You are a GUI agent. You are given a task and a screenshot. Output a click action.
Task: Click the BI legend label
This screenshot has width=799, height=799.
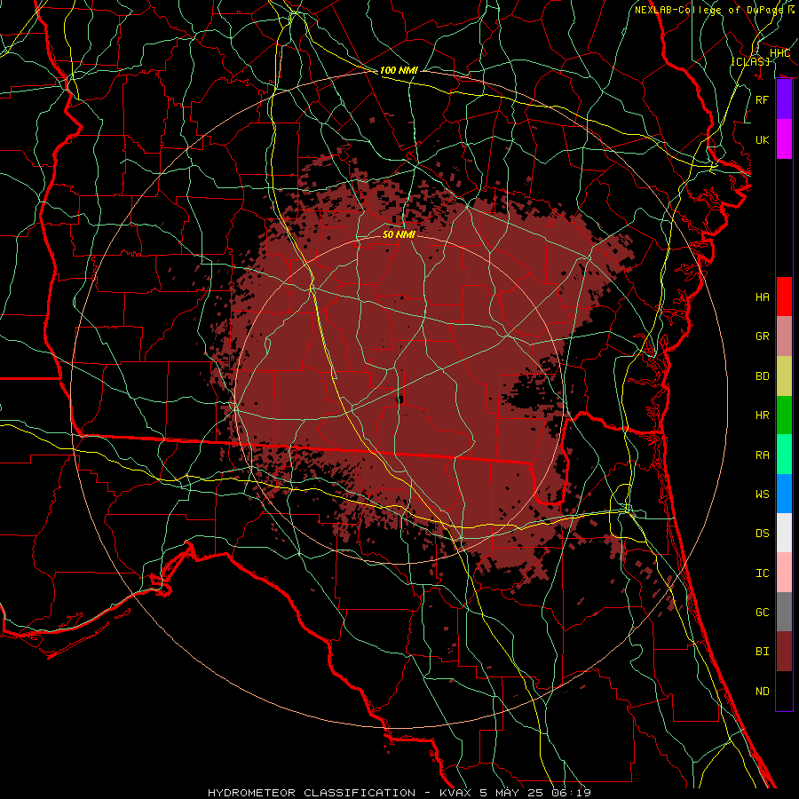click(763, 652)
